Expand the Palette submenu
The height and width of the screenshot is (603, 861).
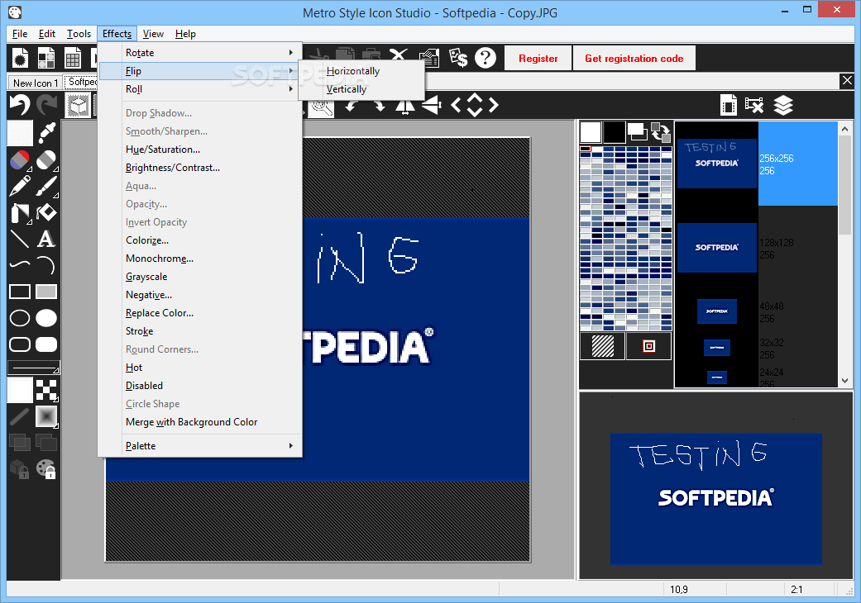tap(200, 446)
